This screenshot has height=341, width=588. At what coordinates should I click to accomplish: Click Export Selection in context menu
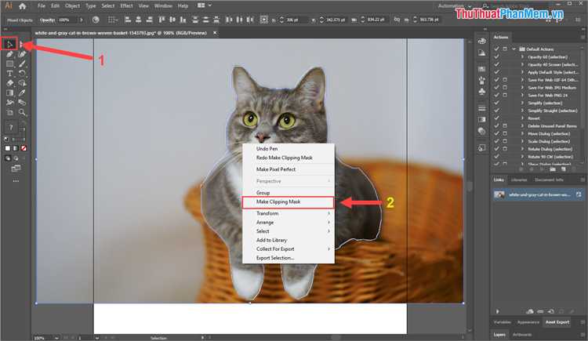coord(275,258)
